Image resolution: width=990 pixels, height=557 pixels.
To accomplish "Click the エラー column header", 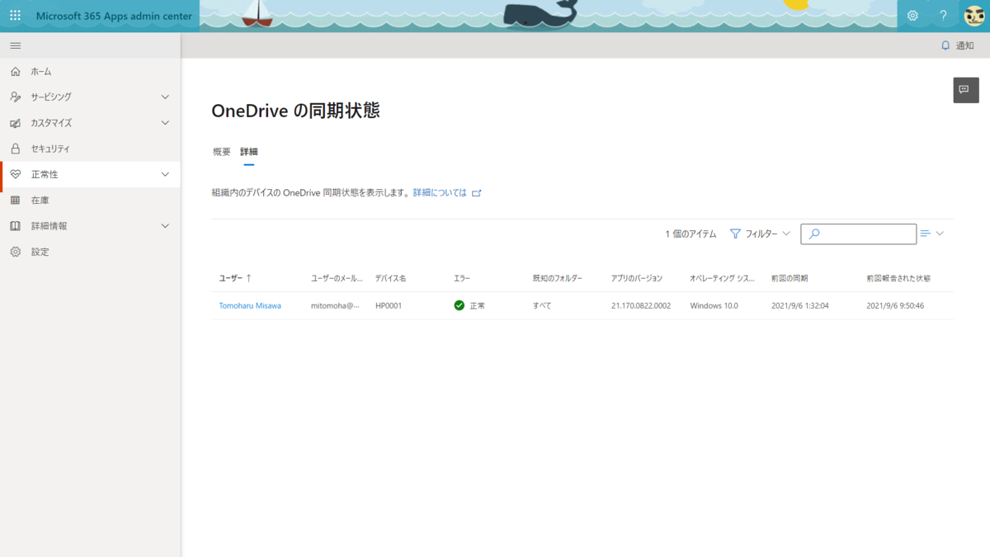I will click(x=462, y=279).
